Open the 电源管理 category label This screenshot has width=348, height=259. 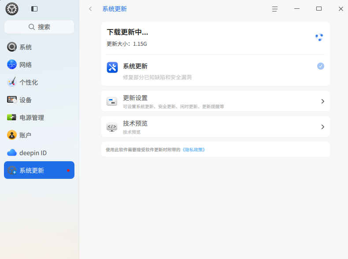[x=32, y=118]
